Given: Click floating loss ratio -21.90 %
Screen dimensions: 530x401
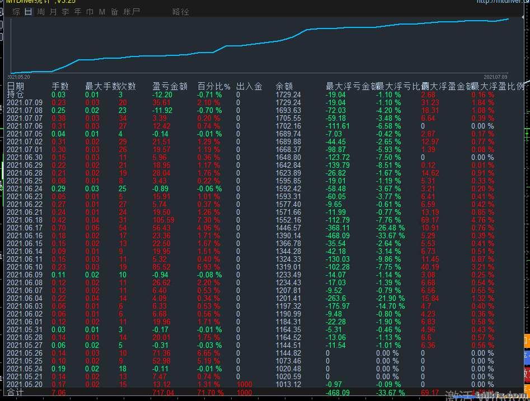Looking at the screenshot, I should pos(391,298).
